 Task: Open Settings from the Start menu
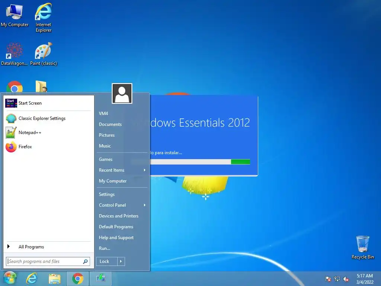click(x=107, y=194)
